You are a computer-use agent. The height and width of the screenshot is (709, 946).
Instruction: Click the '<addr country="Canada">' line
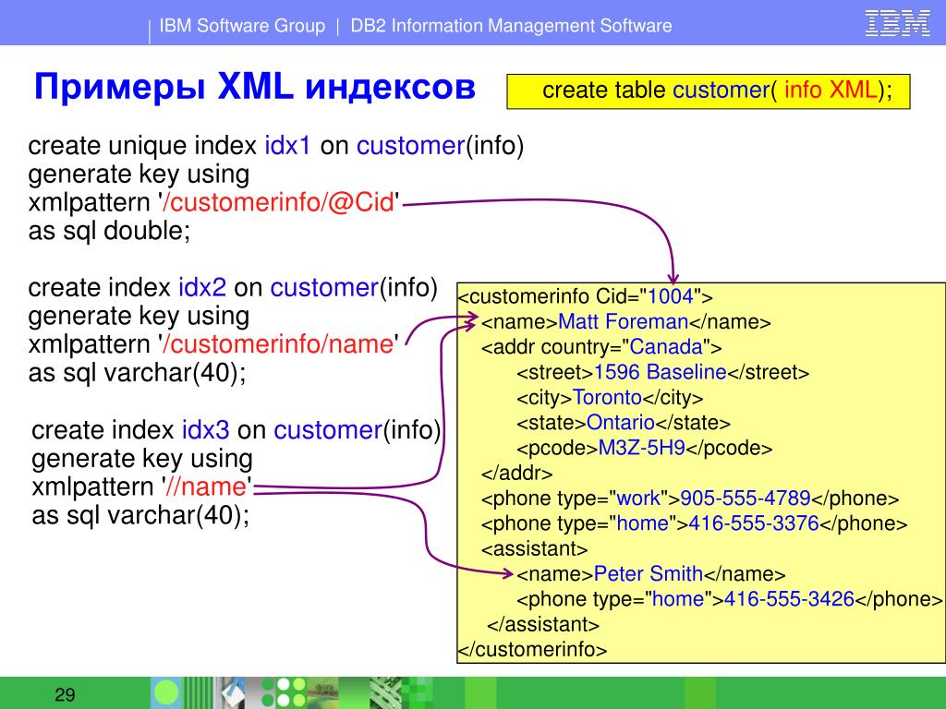point(601,347)
